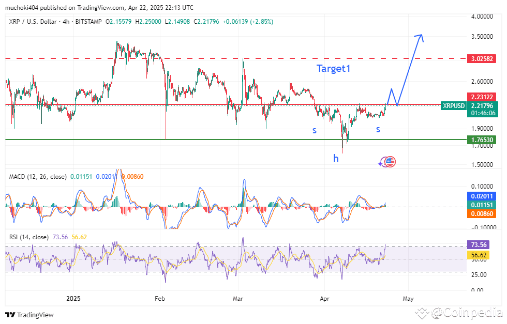
Task: Click the TradingView logo at bottom left
Action: [x=29, y=315]
